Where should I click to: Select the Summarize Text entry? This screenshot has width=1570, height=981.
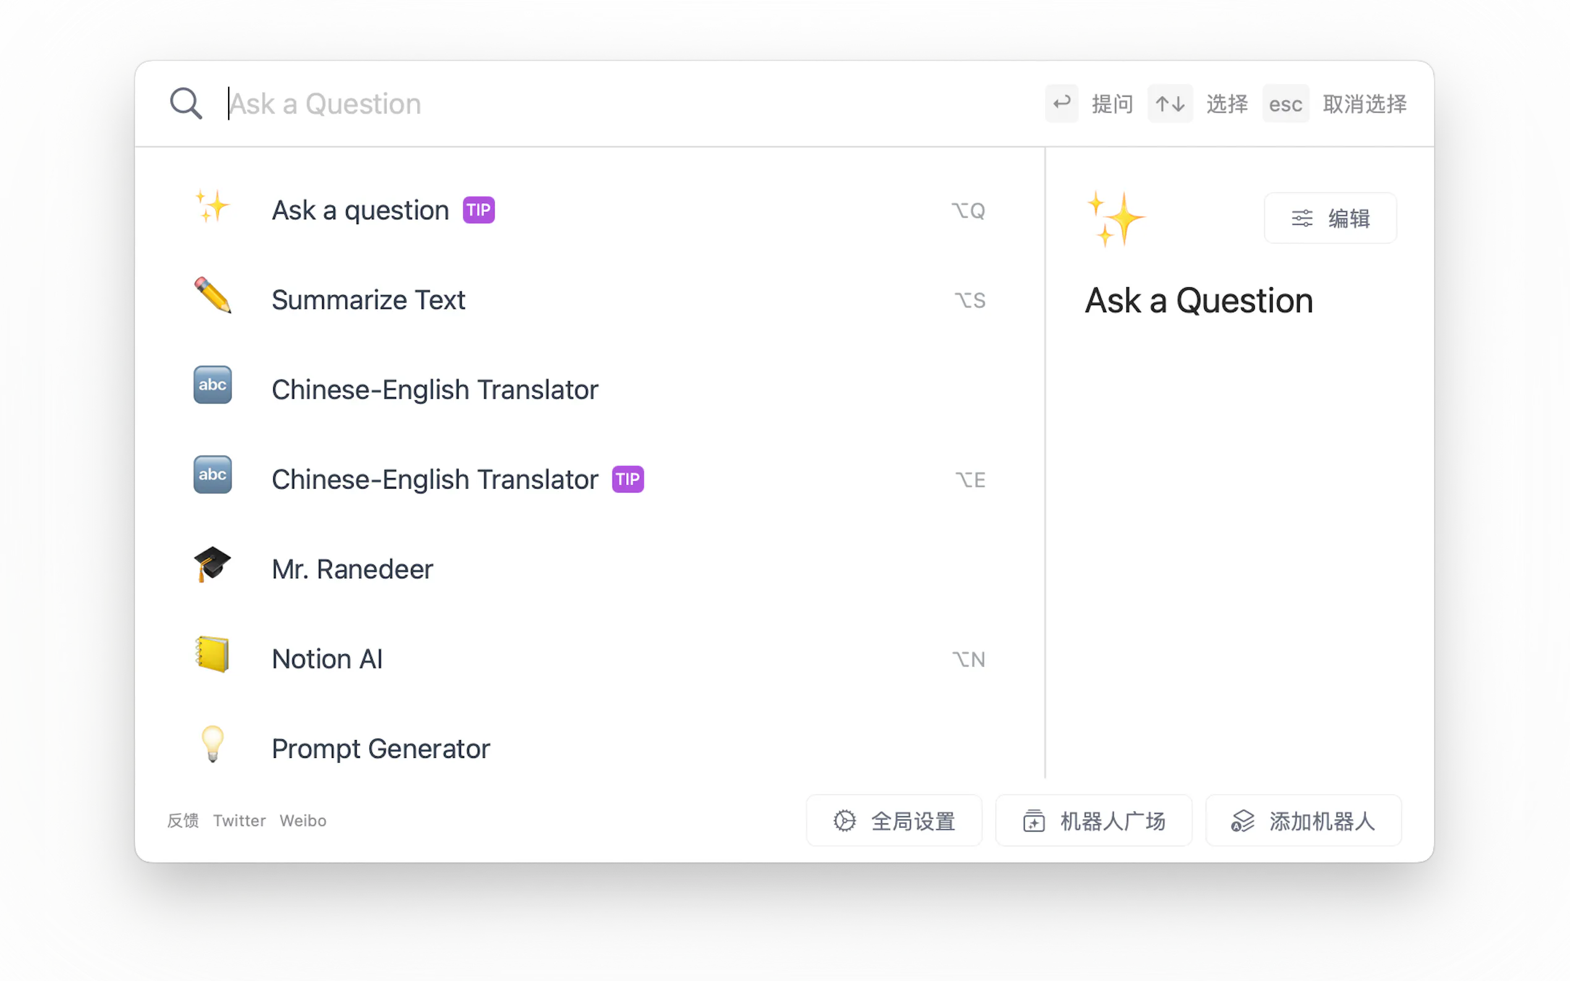pos(368,300)
